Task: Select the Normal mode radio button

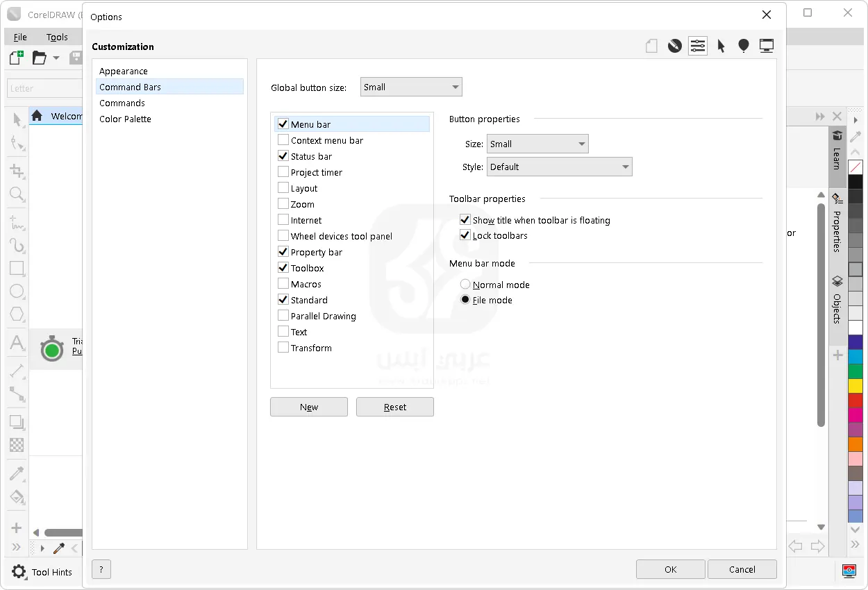Action: point(465,285)
